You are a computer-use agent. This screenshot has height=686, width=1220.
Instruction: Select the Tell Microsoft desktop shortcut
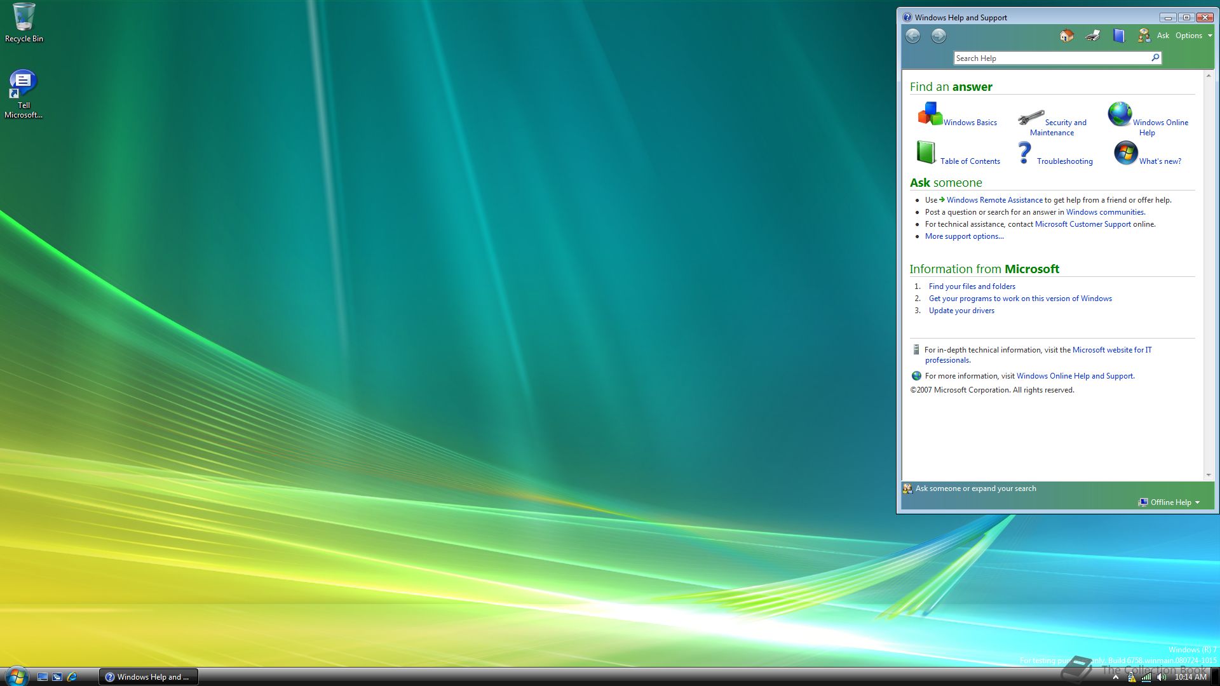[x=24, y=94]
